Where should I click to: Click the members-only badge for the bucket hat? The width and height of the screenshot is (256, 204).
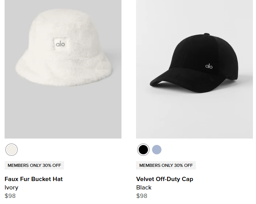click(x=34, y=165)
